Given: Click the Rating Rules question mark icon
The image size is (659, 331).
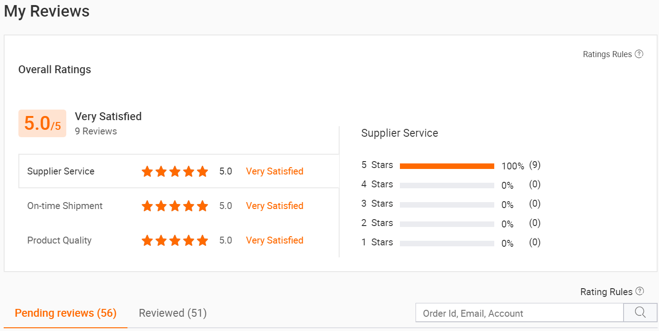Looking at the screenshot, I should [639, 291].
